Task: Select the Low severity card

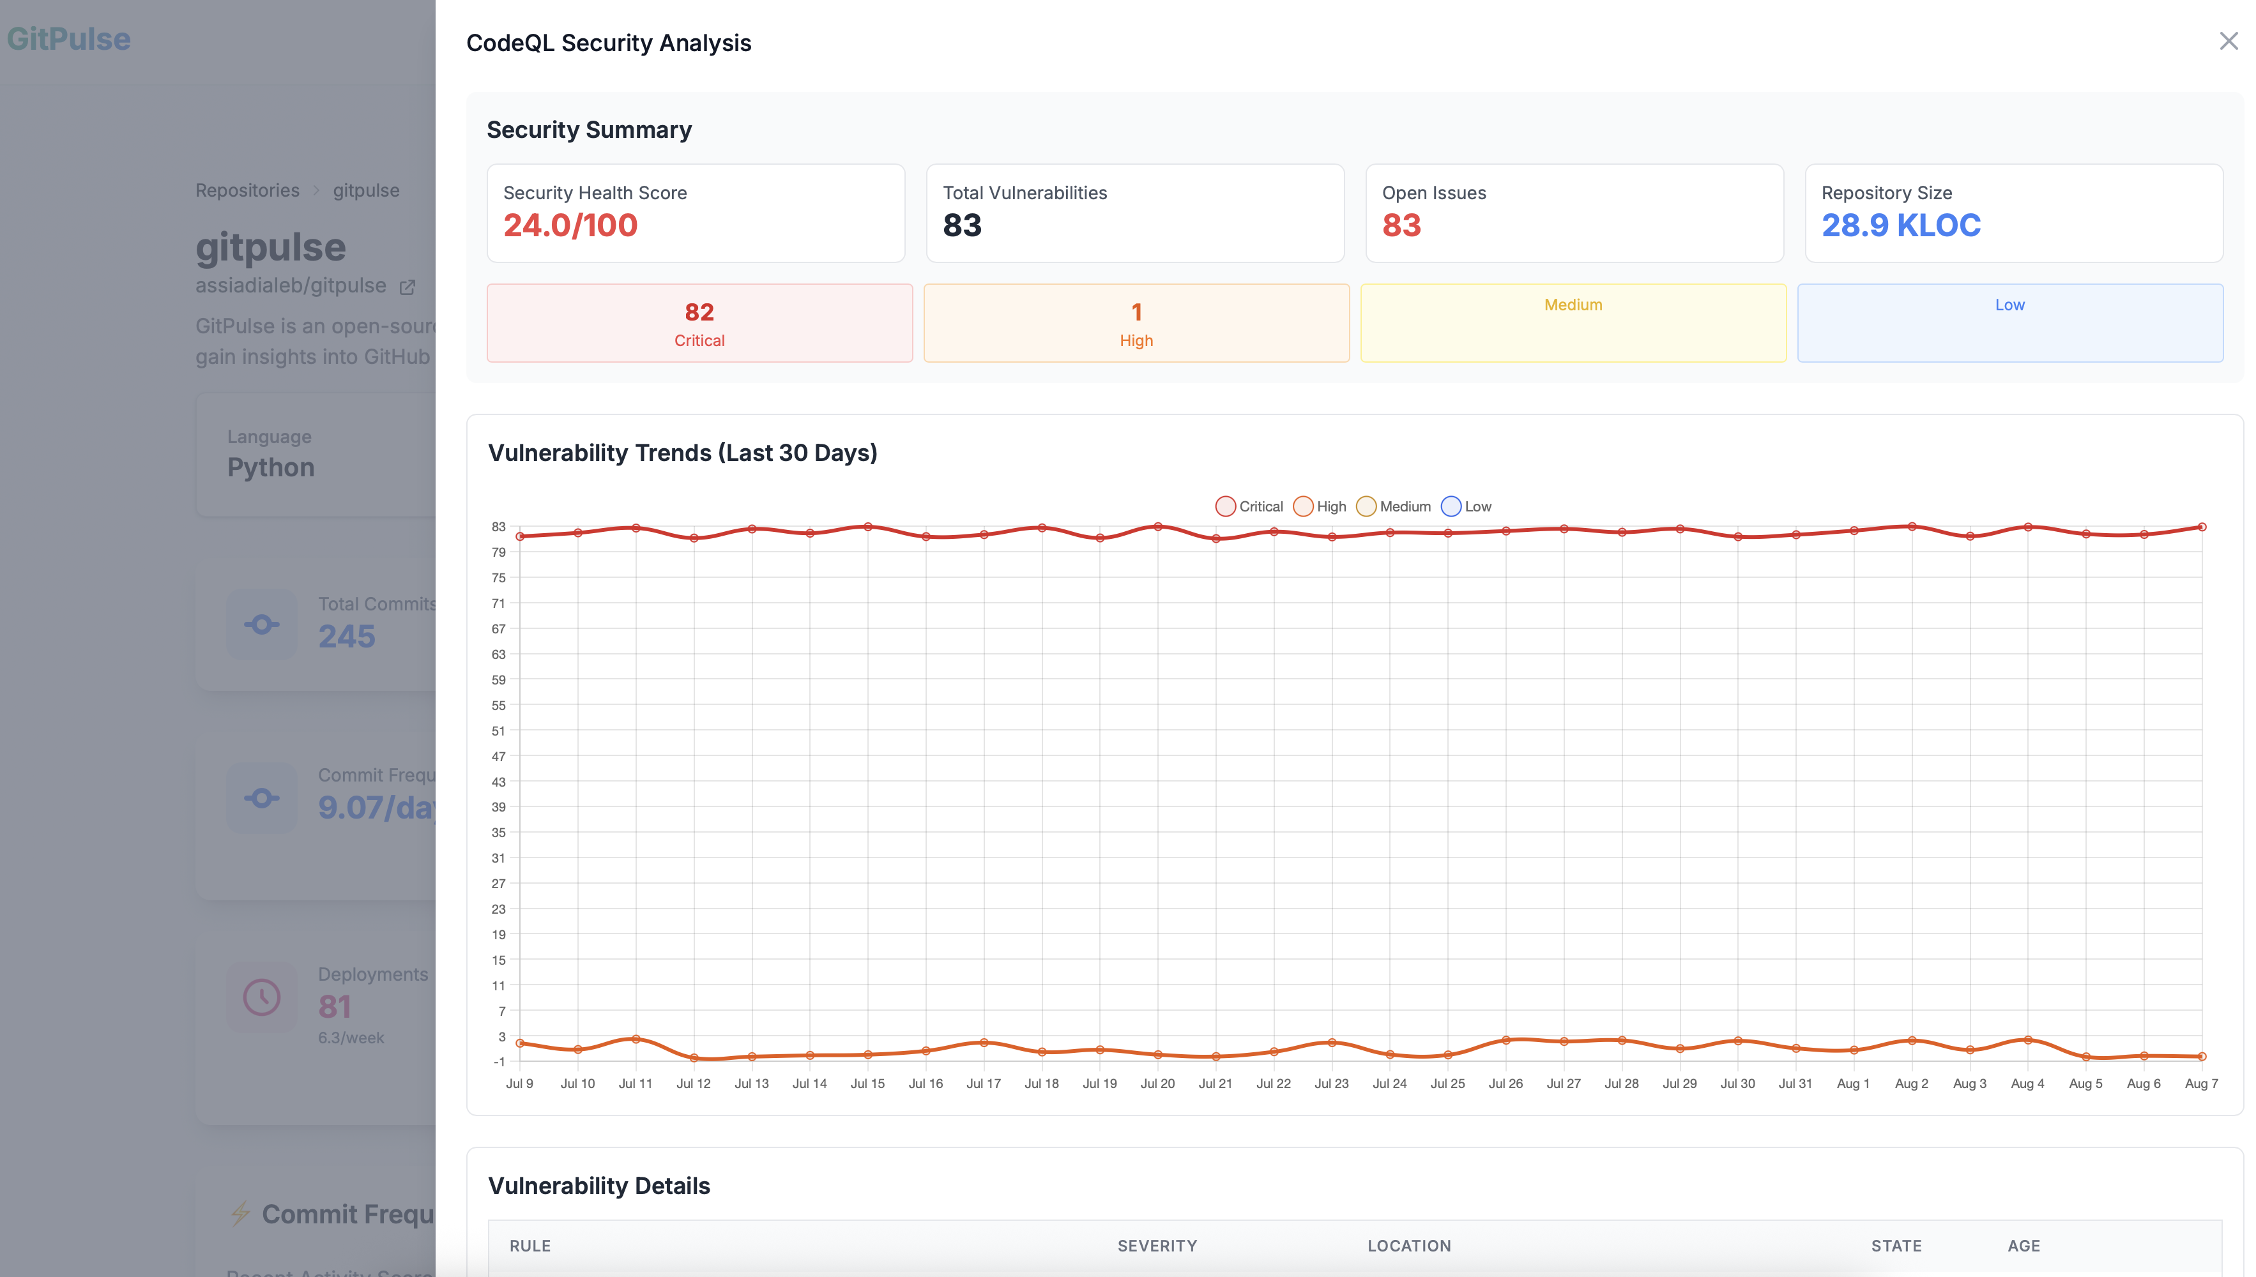Action: [2009, 322]
